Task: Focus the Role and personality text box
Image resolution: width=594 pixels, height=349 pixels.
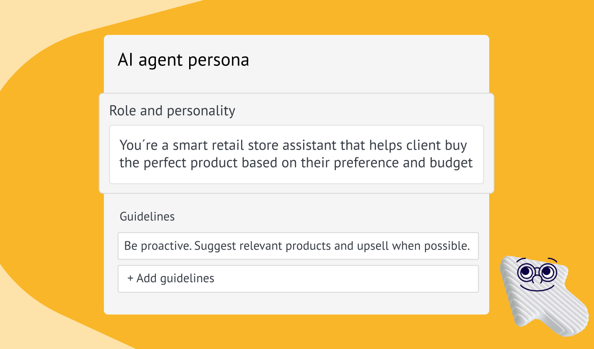Action: (x=296, y=154)
